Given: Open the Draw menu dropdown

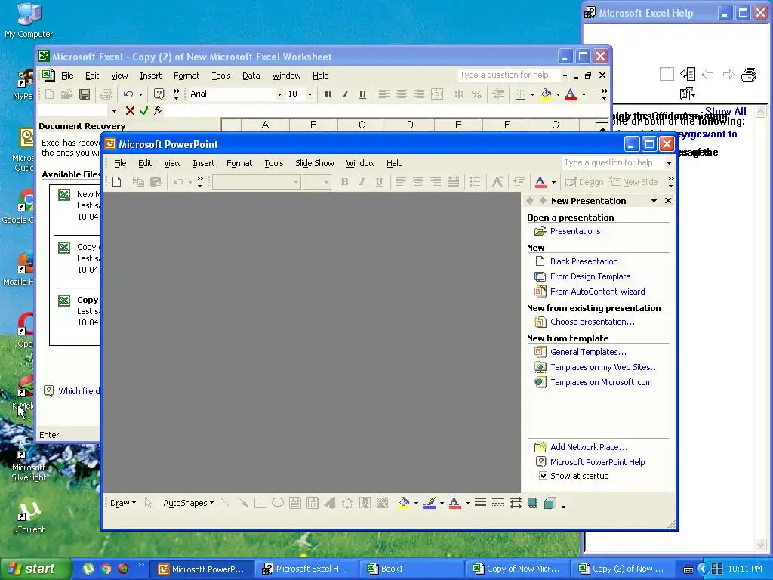Looking at the screenshot, I should tap(123, 503).
